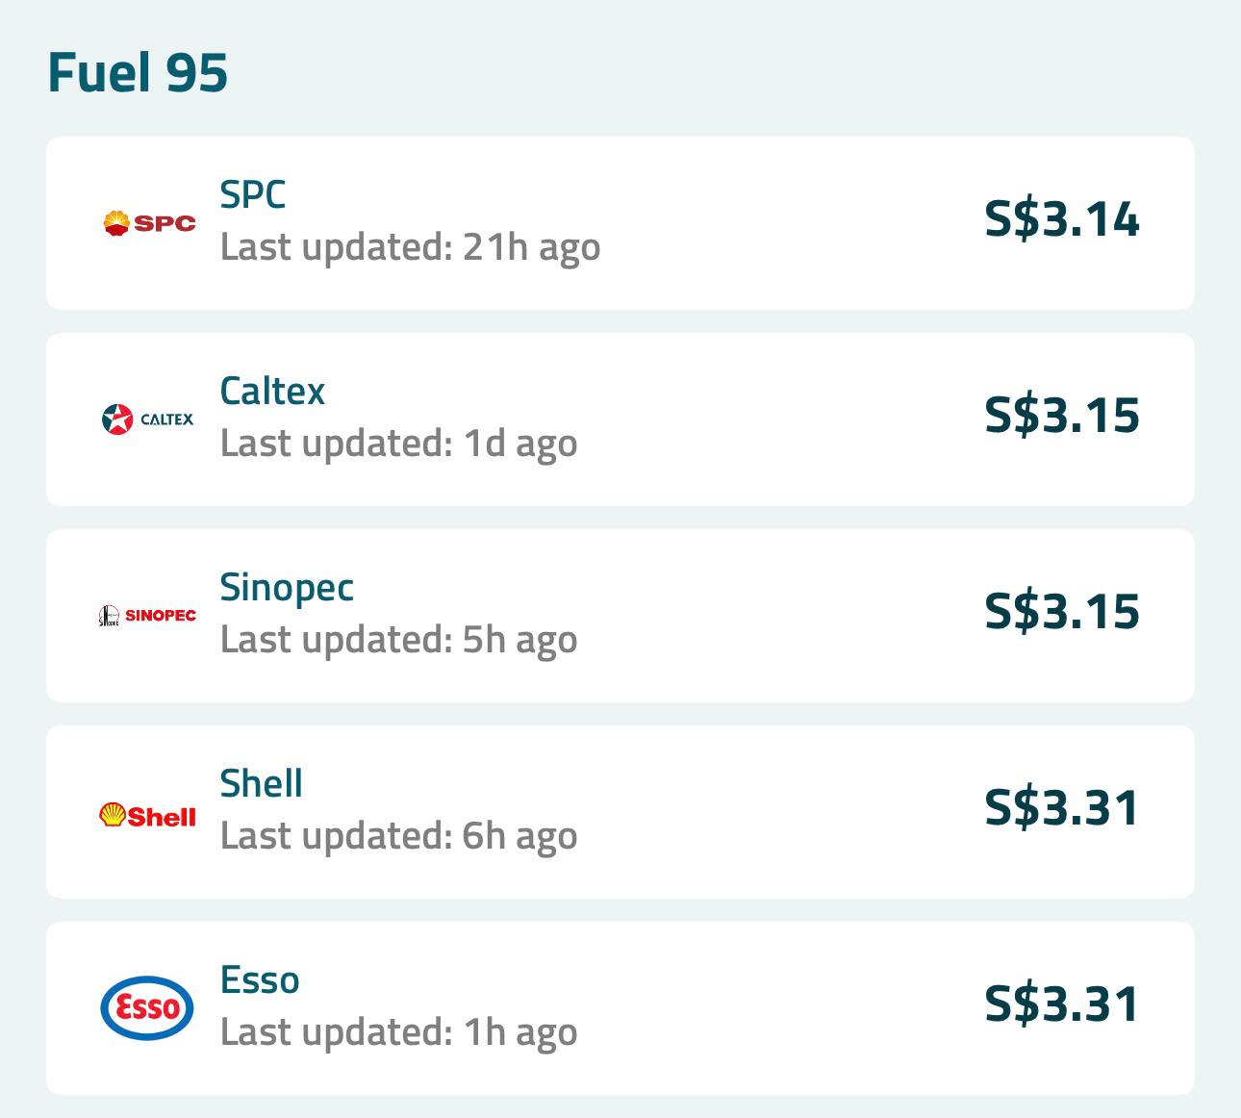1241x1118 pixels.
Task: Open the Esso brand name link
Action: [x=258, y=978]
